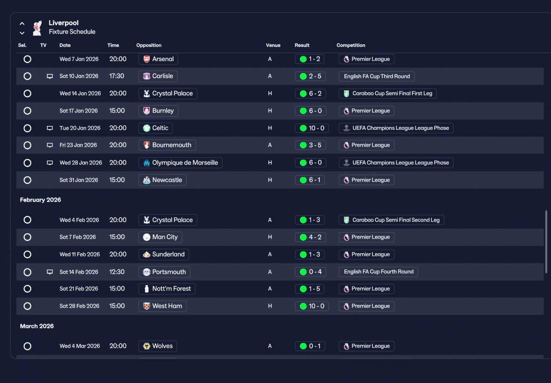Click the 12:30 kickoff time

(x=117, y=272)
